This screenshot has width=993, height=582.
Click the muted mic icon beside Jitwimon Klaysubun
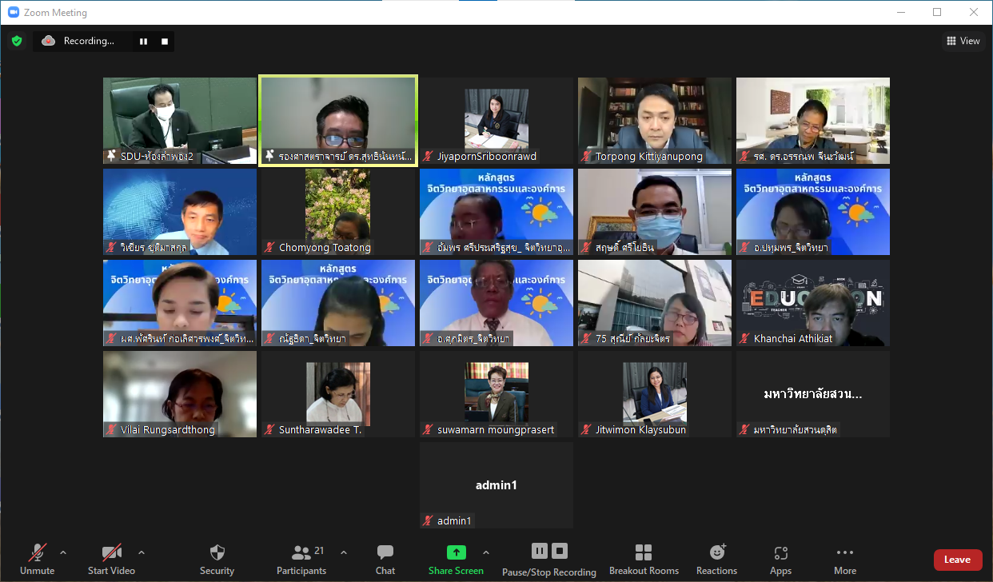point(587,430)
